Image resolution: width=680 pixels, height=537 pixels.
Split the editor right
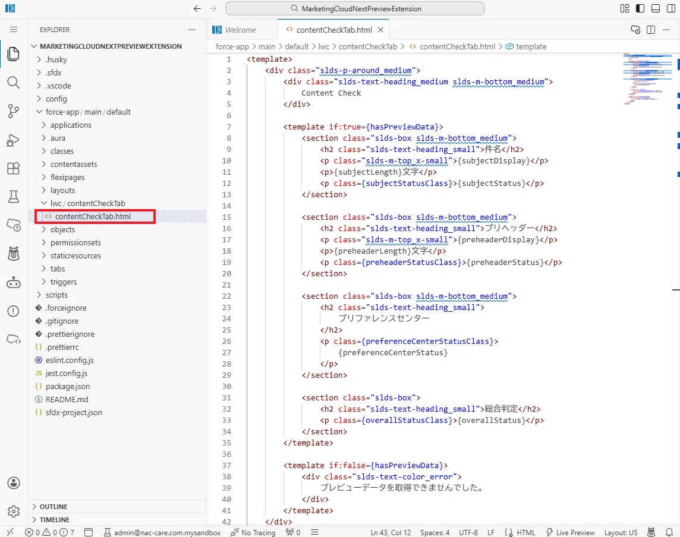(x=650, y=30)
